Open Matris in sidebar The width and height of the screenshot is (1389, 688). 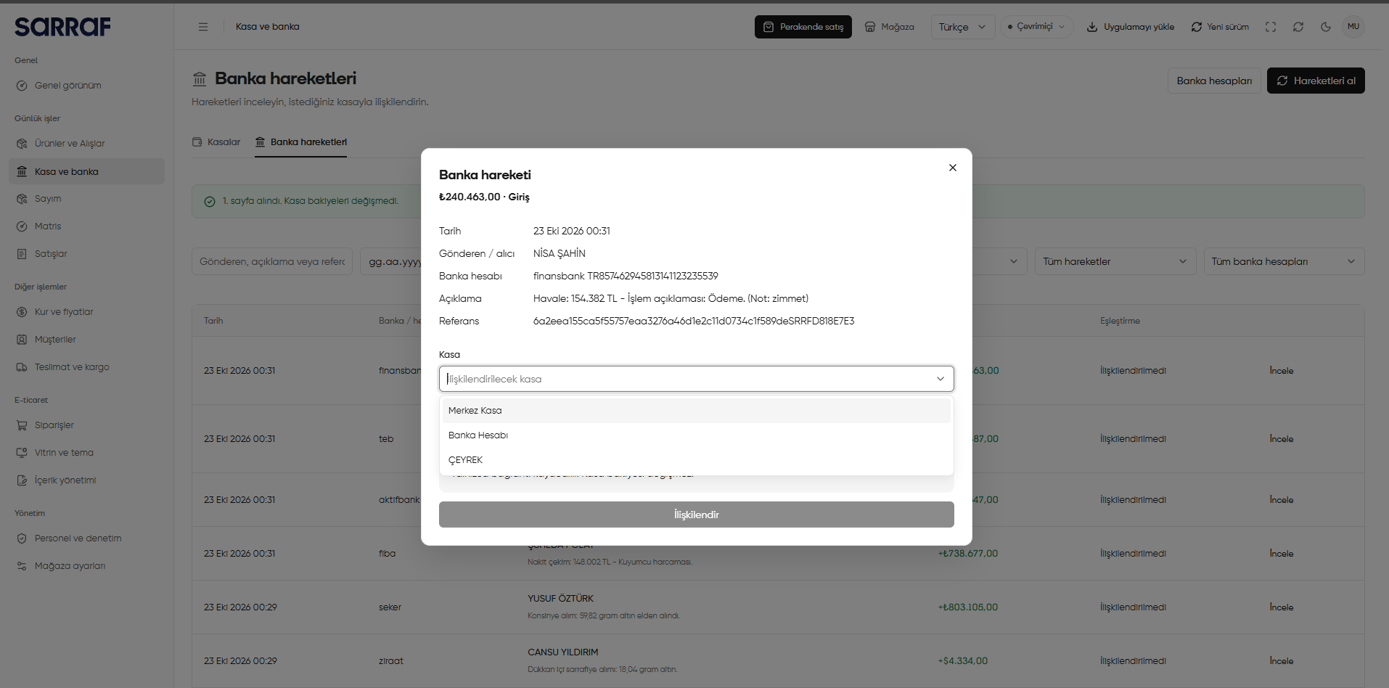tap(86, 226)
